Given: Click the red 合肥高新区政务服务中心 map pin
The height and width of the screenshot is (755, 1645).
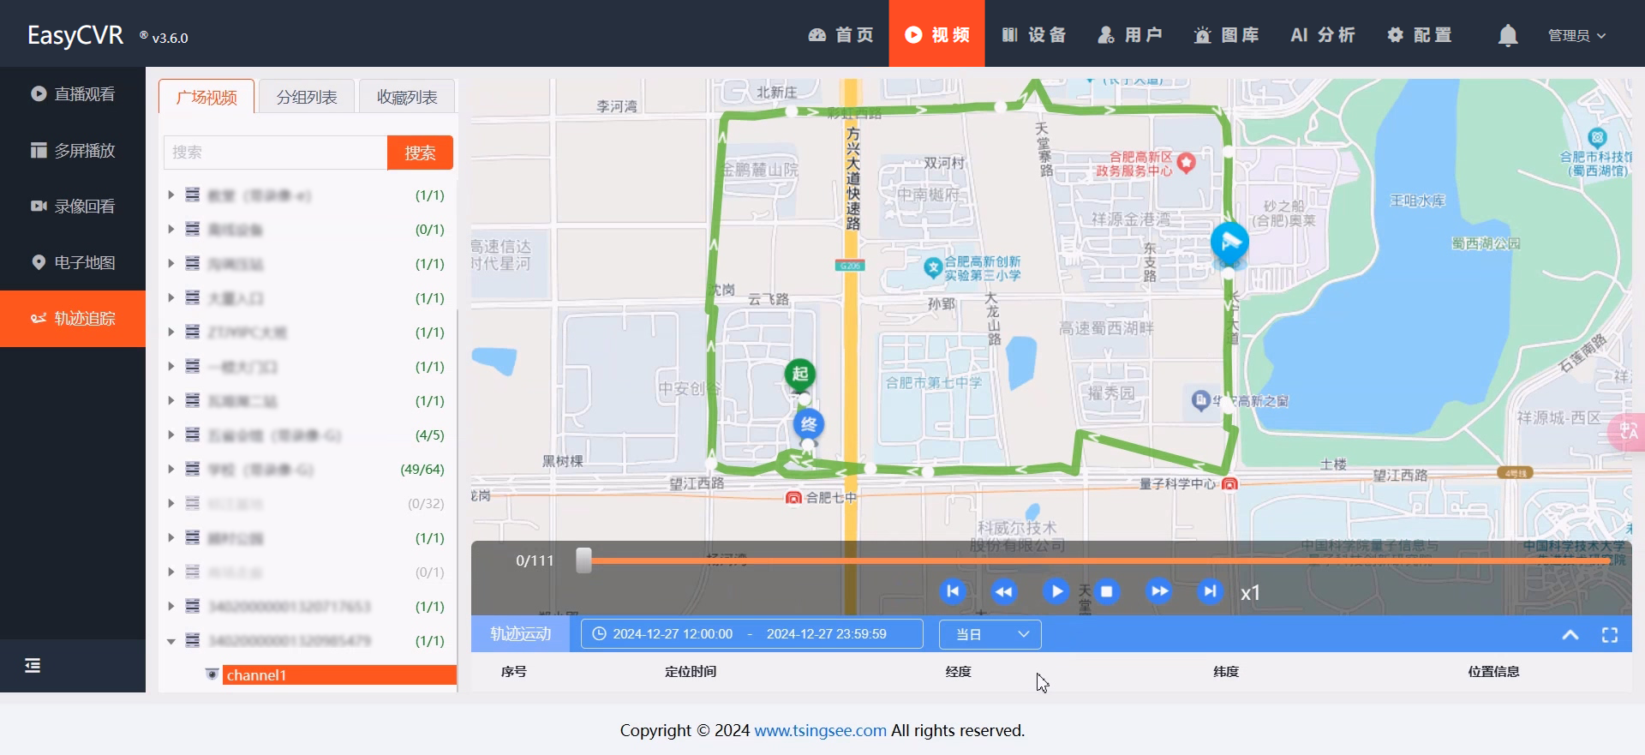Looking at the screenshot, I should tap(1186, 163).
